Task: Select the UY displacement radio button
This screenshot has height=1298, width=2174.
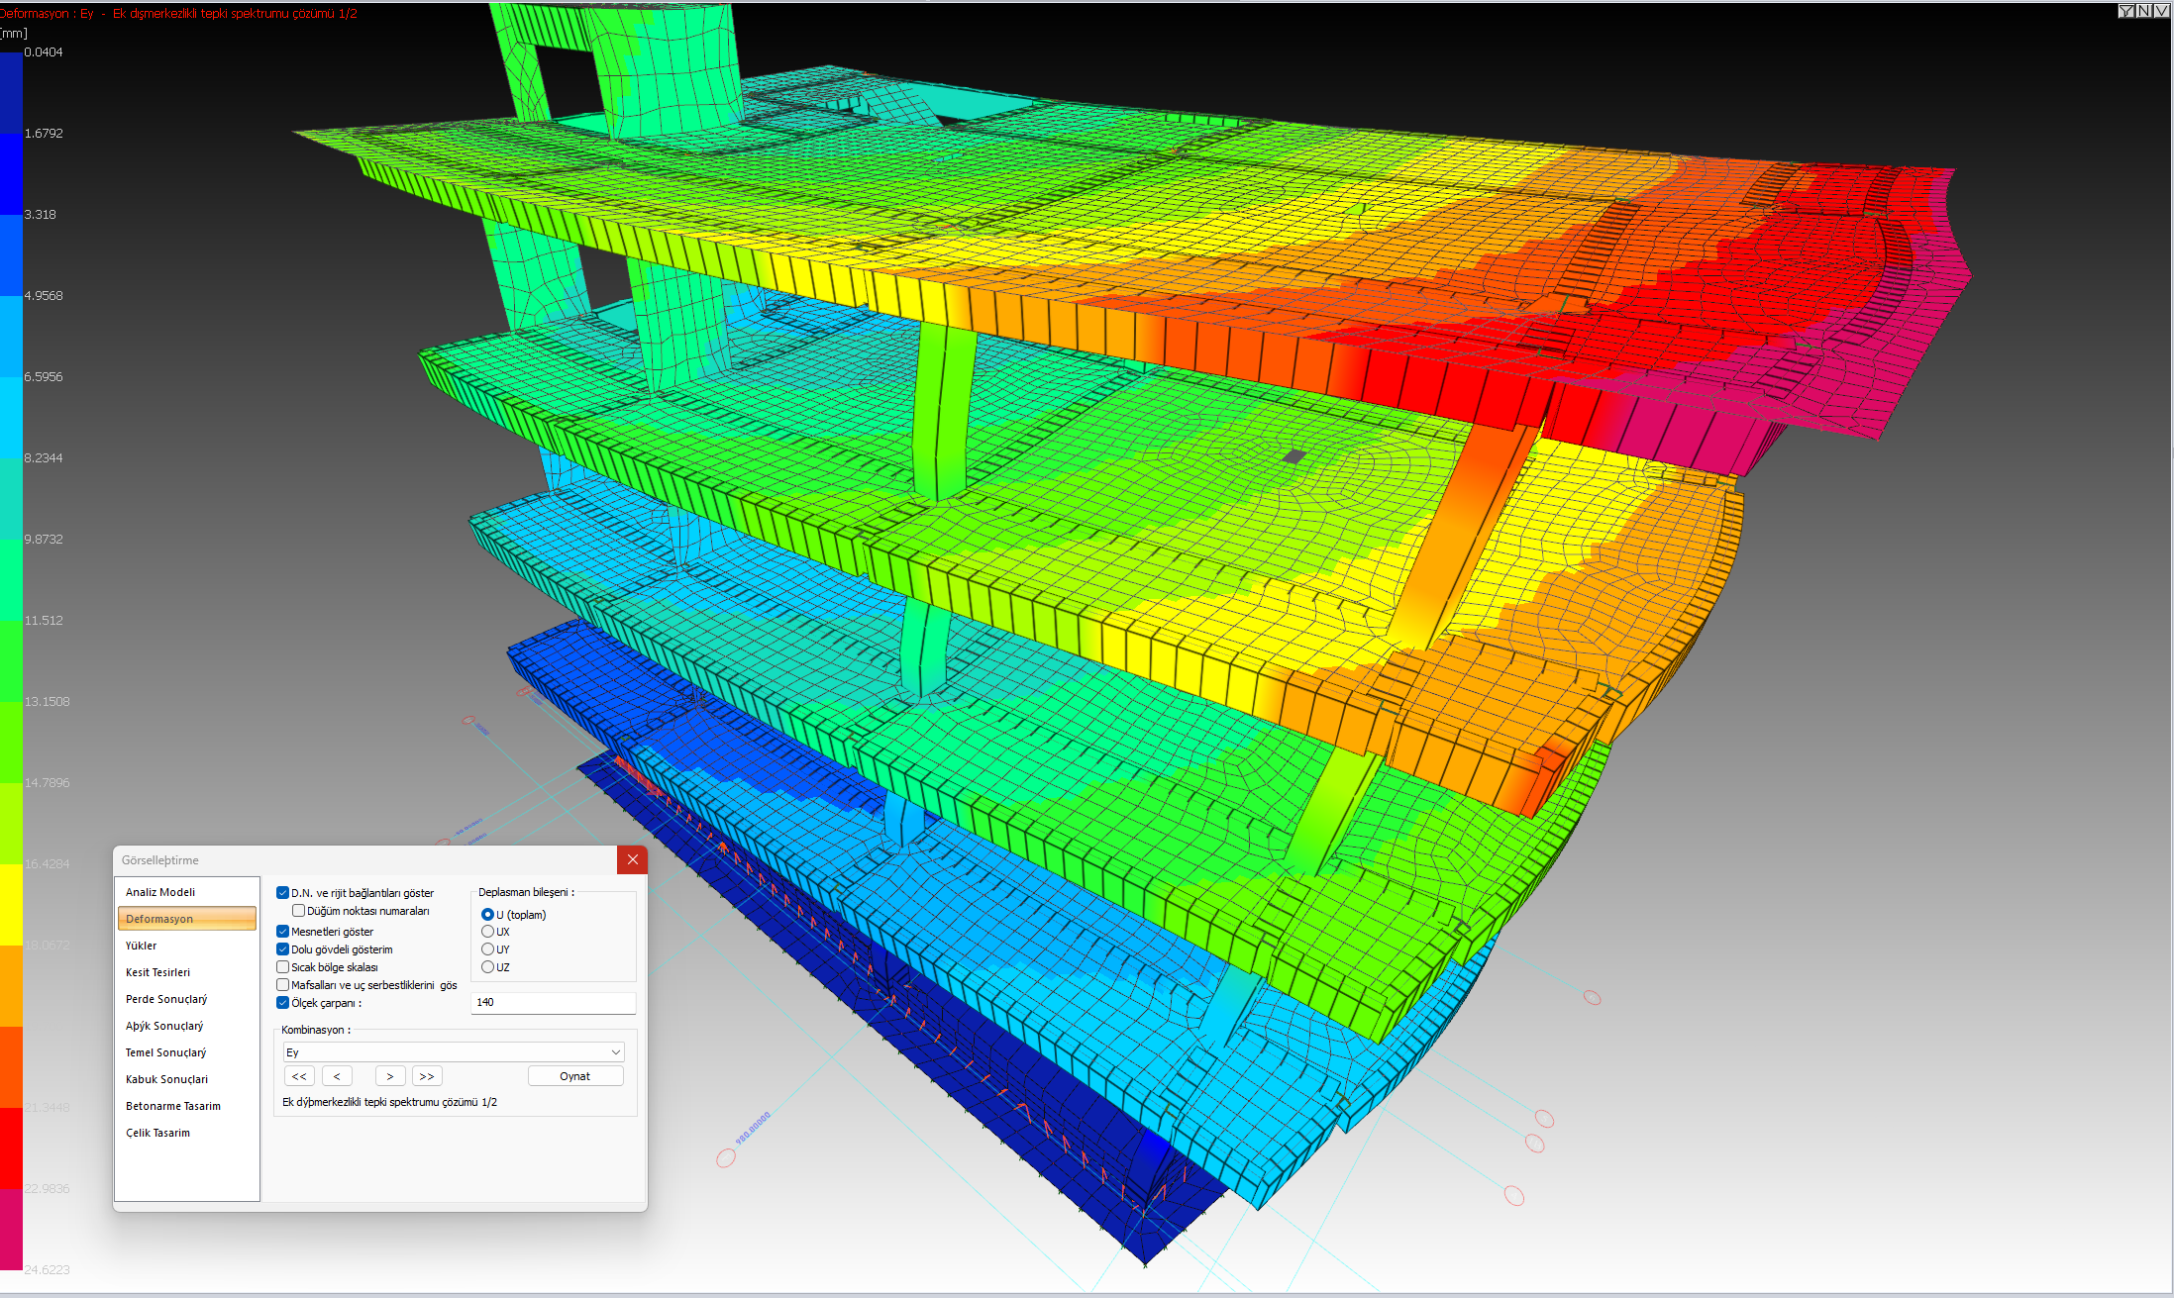Action: pos(487,949)
